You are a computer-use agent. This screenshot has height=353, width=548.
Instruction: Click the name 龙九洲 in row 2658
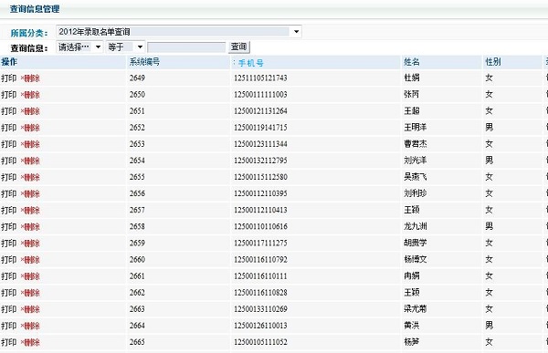pyautogui.click(x=416, y=226)
